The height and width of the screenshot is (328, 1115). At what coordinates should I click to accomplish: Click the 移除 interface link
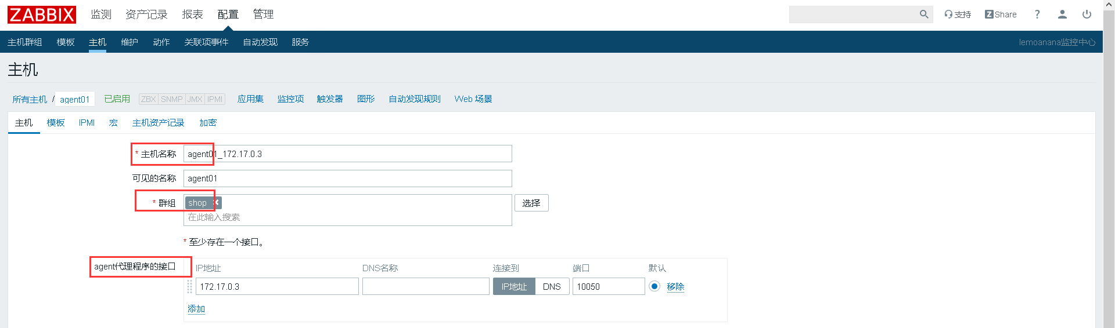click(x=675, y=286)
